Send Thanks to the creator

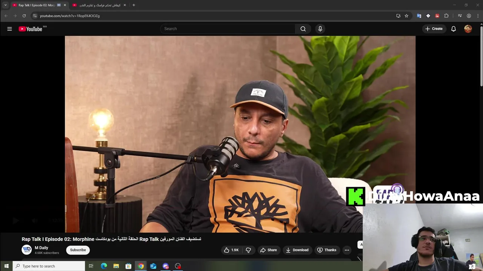327,250
